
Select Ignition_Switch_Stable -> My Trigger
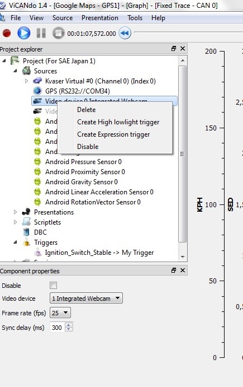tap(99, 253)
